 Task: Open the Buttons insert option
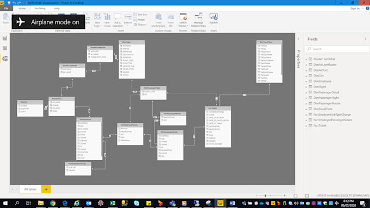coord(128,20)
